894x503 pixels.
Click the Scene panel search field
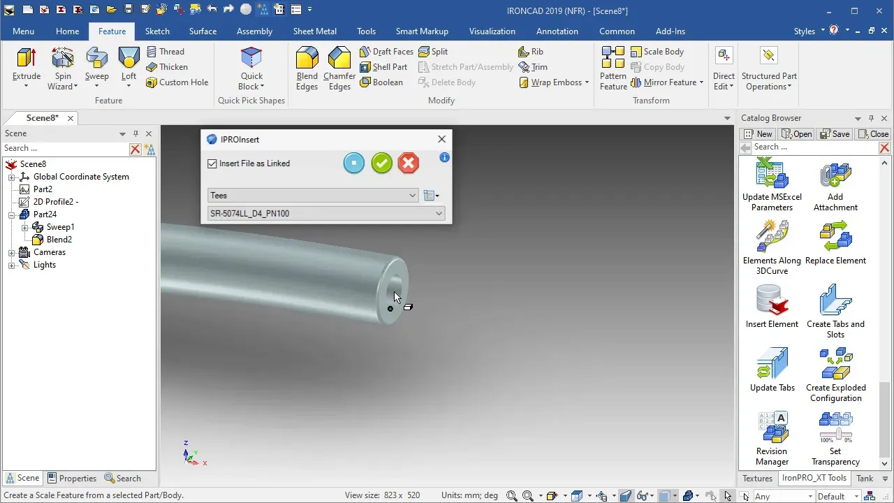click(x=66, y=148)
